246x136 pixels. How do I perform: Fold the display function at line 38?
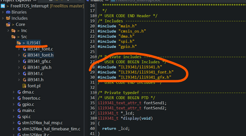(x=96, y=118)
